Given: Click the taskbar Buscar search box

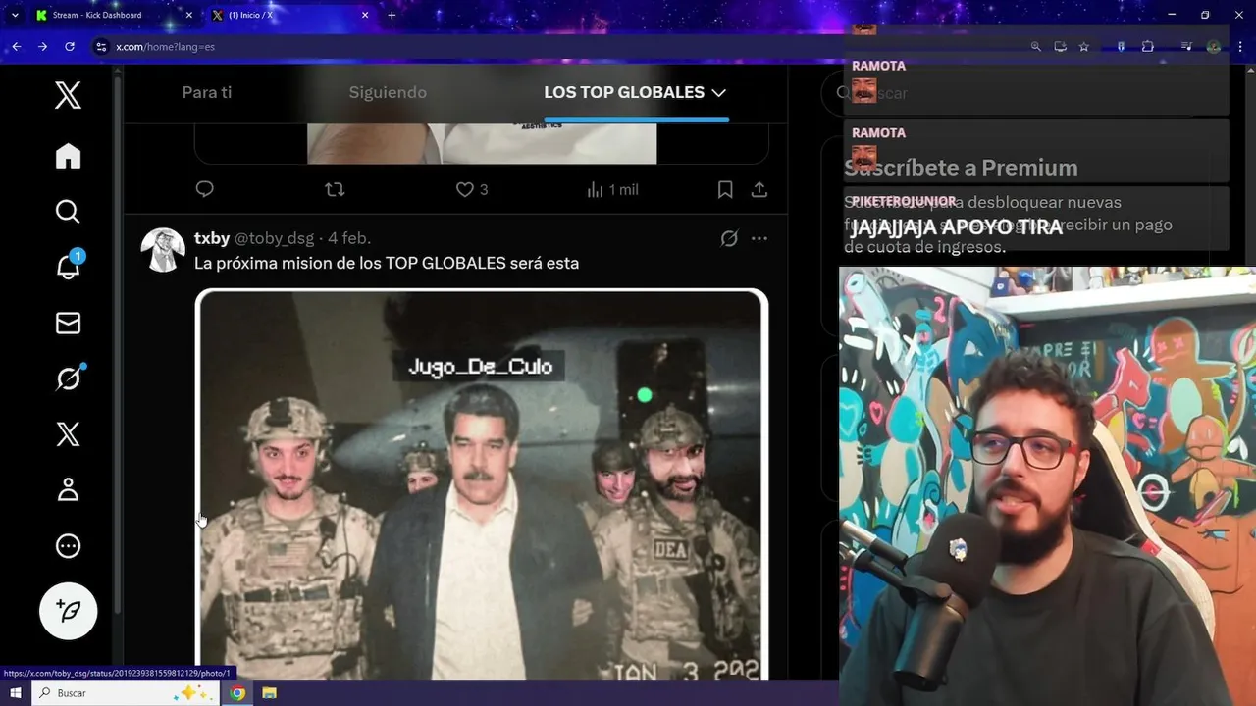Looking at the screenshot, I should 125,693.
